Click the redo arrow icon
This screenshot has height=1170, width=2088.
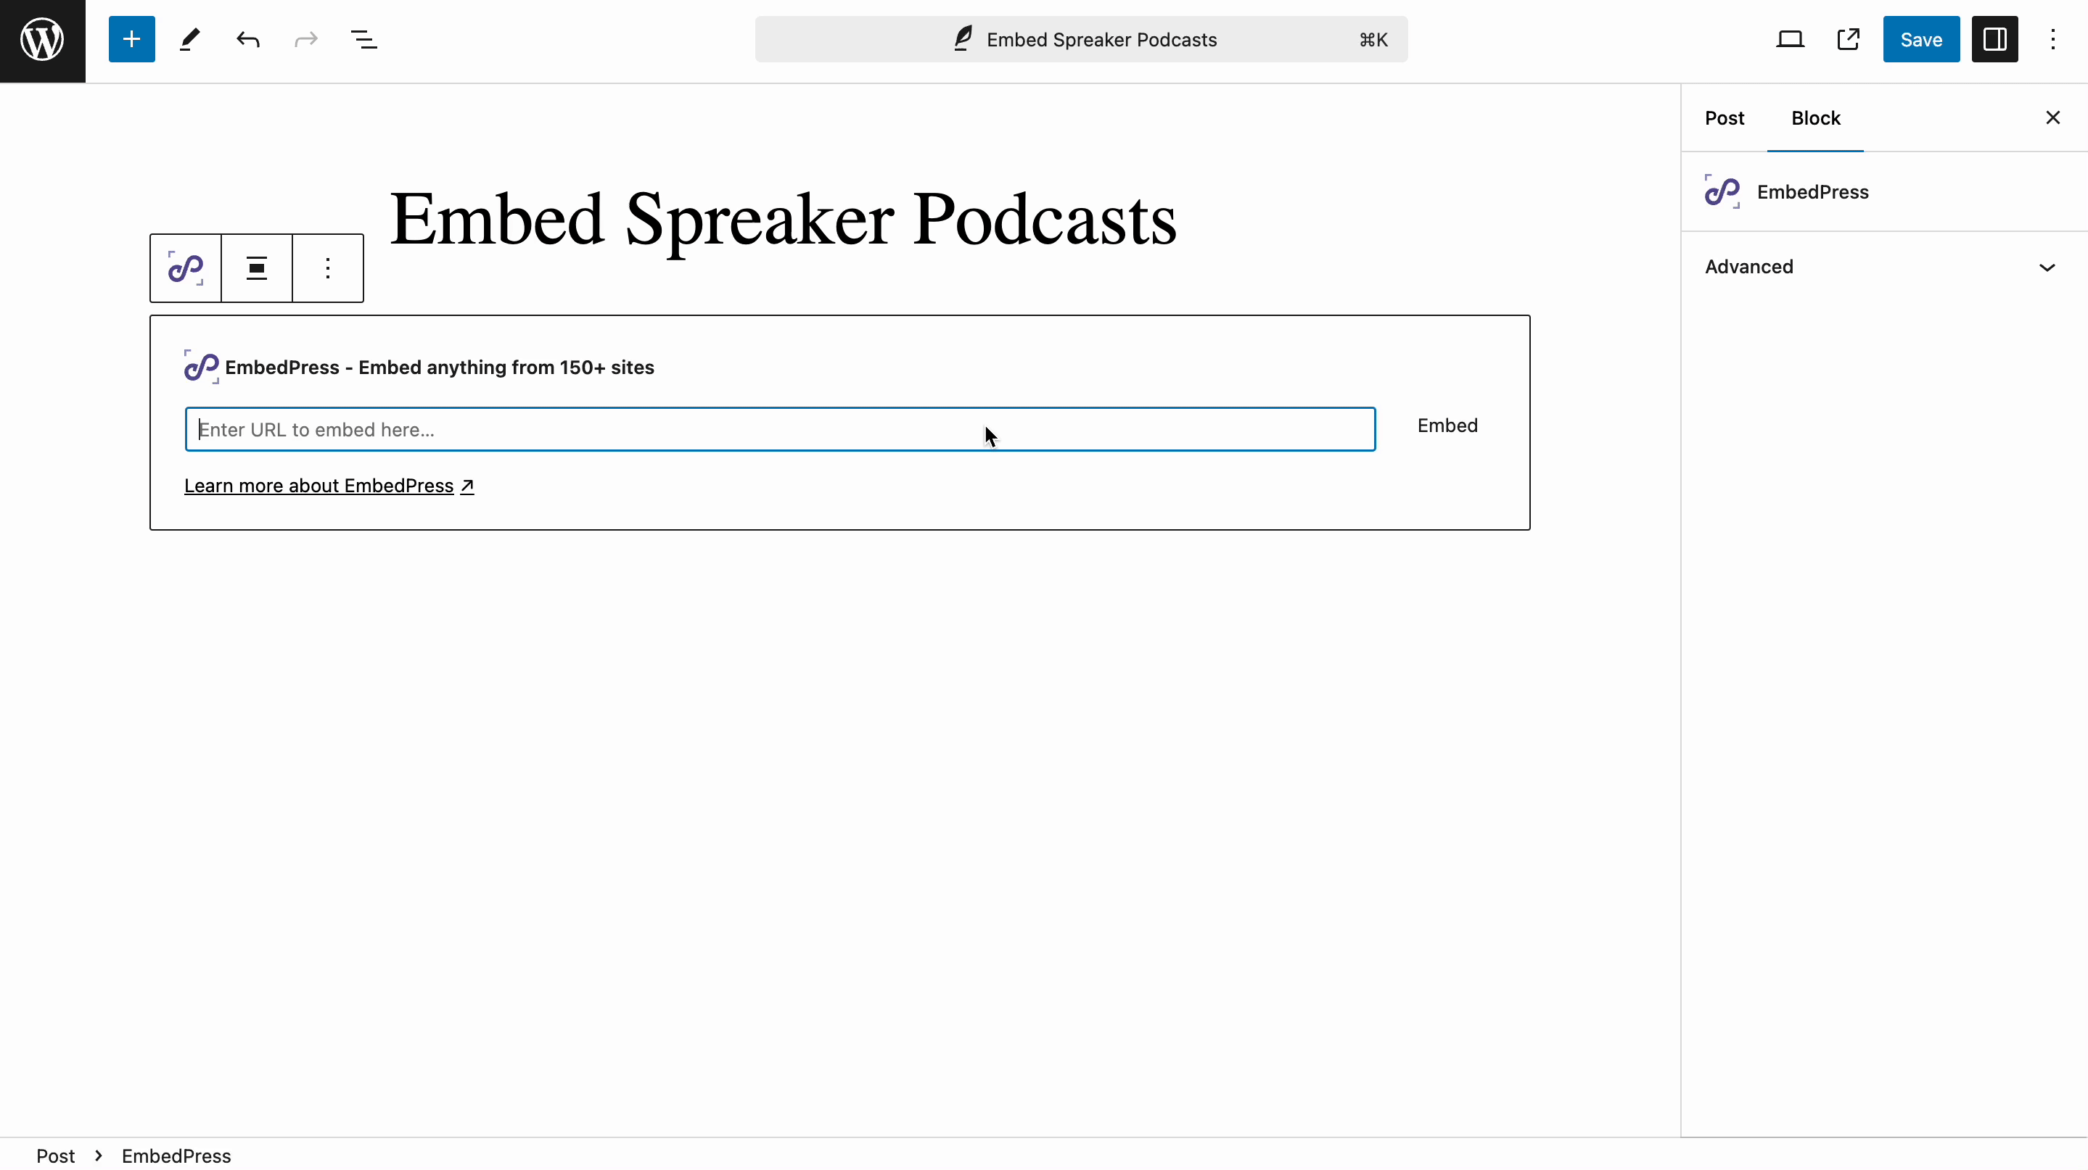tap(305, 38)
